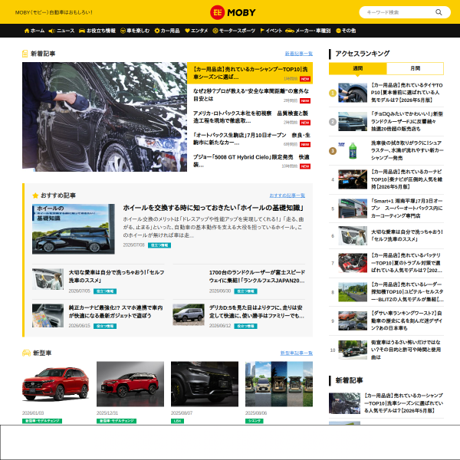The image size is (460, 460).
Task: Open the highlighted カーシャンプーTOP10 headline
Action: click(250, 73)
